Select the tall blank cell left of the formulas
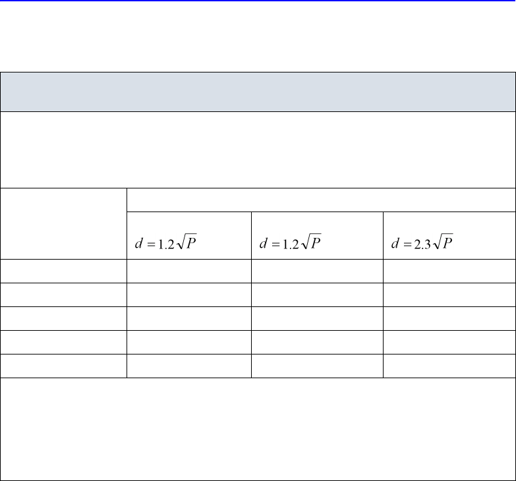The width and height of the screenshot is (516, 481). [63, 224]
